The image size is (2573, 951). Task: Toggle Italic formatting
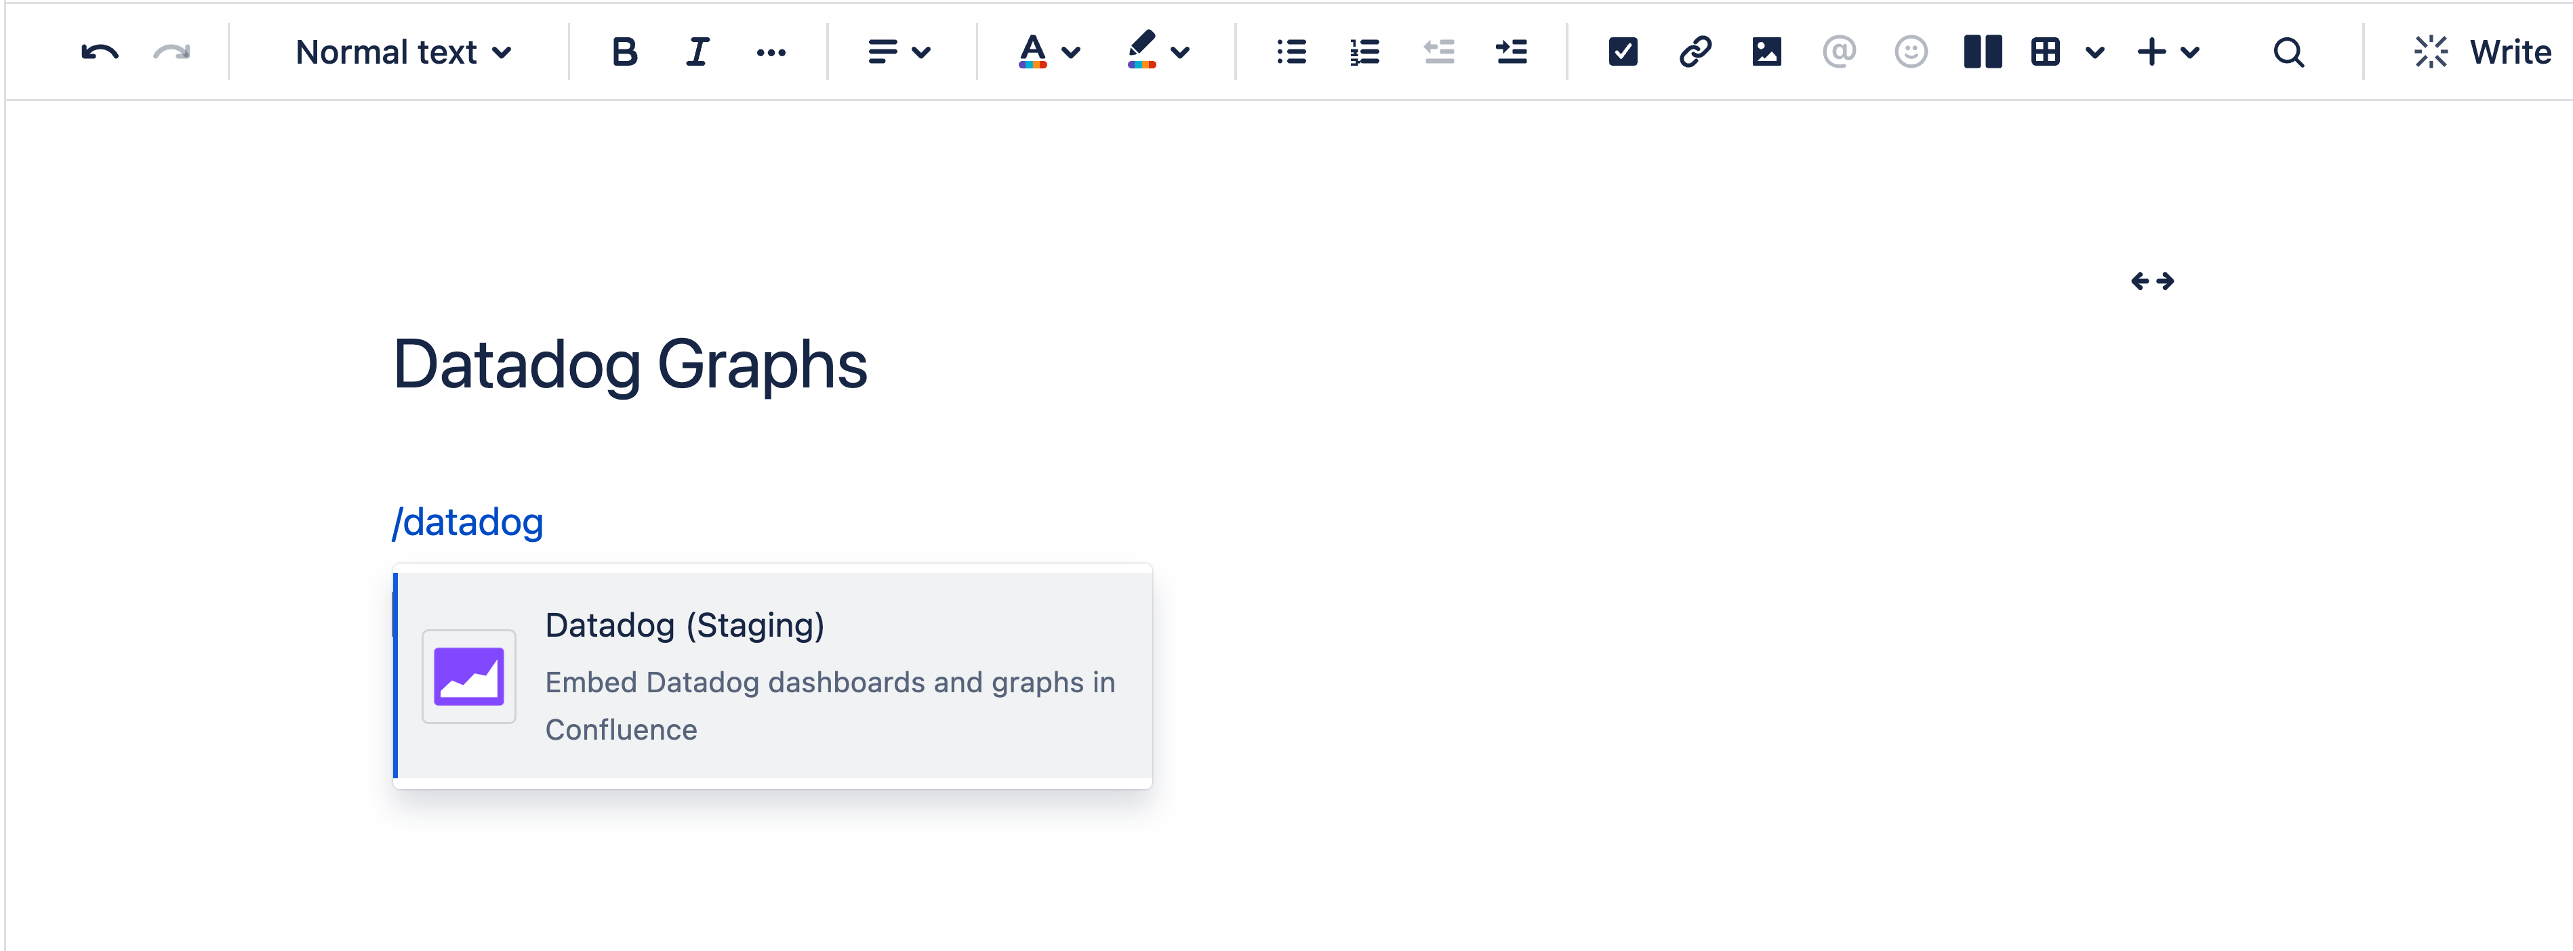[697, 52]
